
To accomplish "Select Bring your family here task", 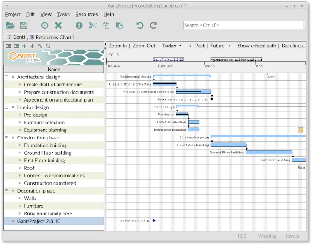I will point(54,214).
